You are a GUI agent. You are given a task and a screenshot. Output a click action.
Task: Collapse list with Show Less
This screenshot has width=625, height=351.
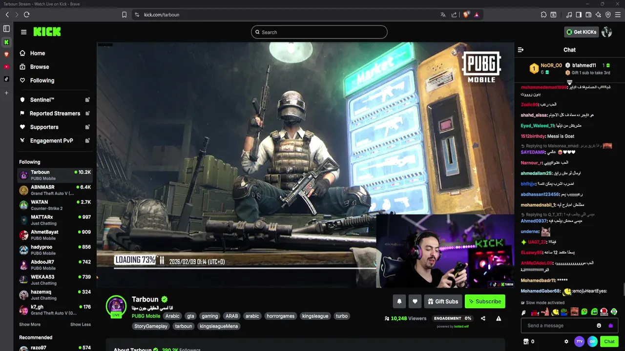click(x=81, y=324)
